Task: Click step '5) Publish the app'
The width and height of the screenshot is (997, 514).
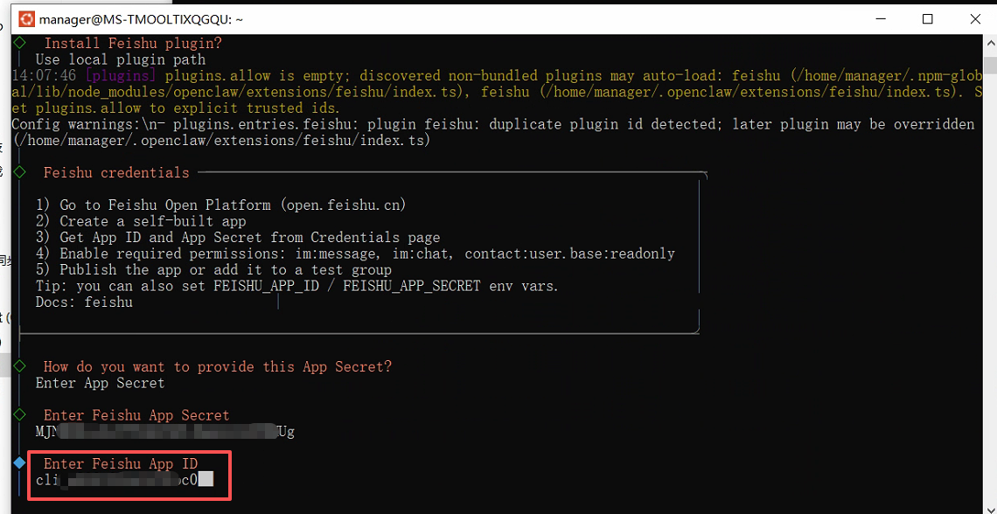Action: coord(213,270)
